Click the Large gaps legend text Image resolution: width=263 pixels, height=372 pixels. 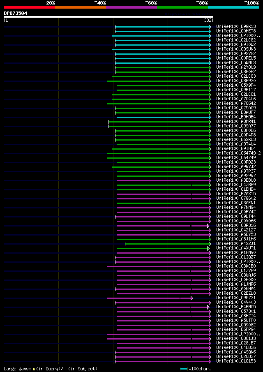point(18,369)
